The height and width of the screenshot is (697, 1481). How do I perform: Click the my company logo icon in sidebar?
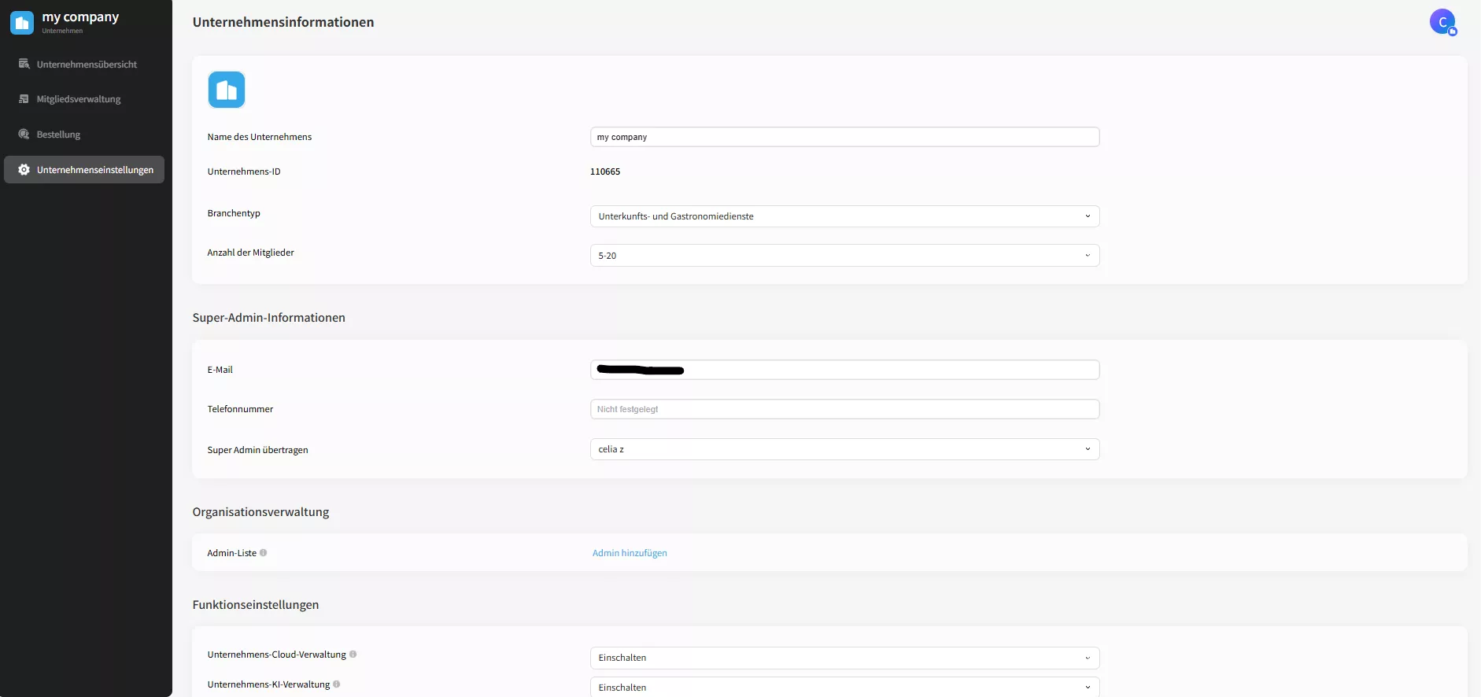22,23
